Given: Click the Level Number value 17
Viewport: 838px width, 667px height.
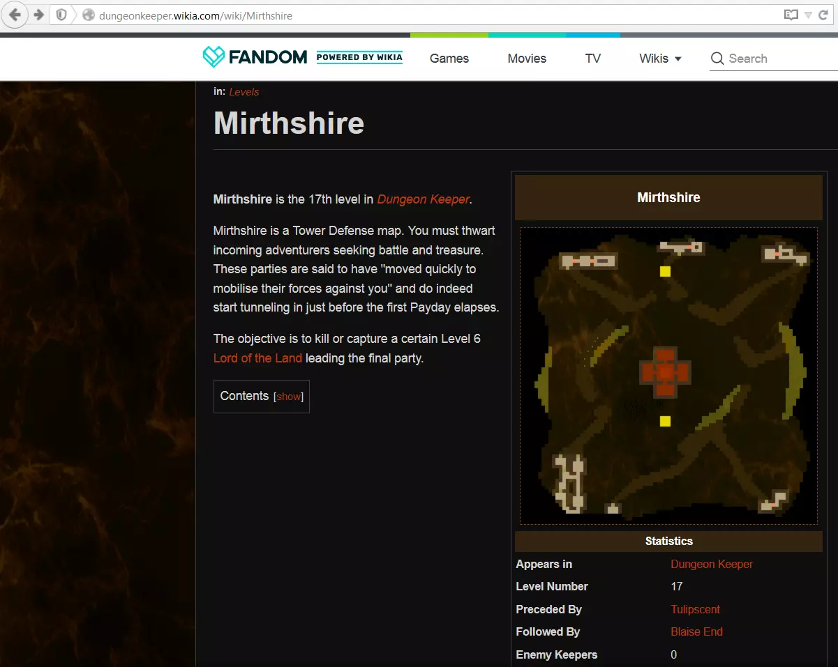Looking at the screenshot, I should tap(677, 586).
